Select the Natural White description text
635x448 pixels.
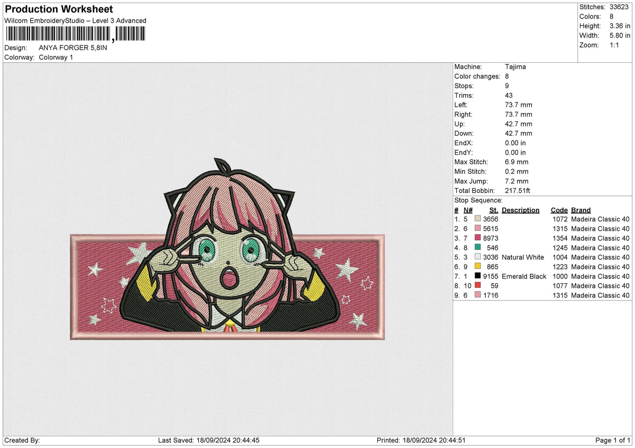click(523, 257)
